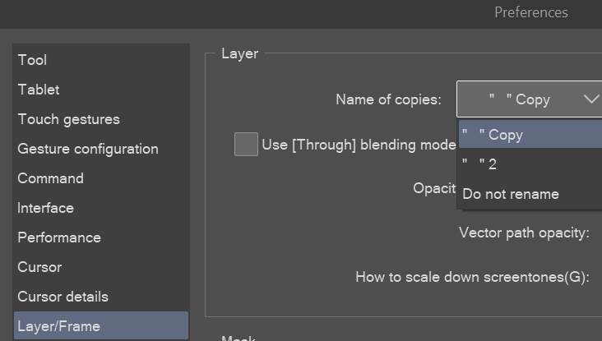602x341 pixels.
Task: Enable Use [Through] blending mode checkbox
Action: 246,145
